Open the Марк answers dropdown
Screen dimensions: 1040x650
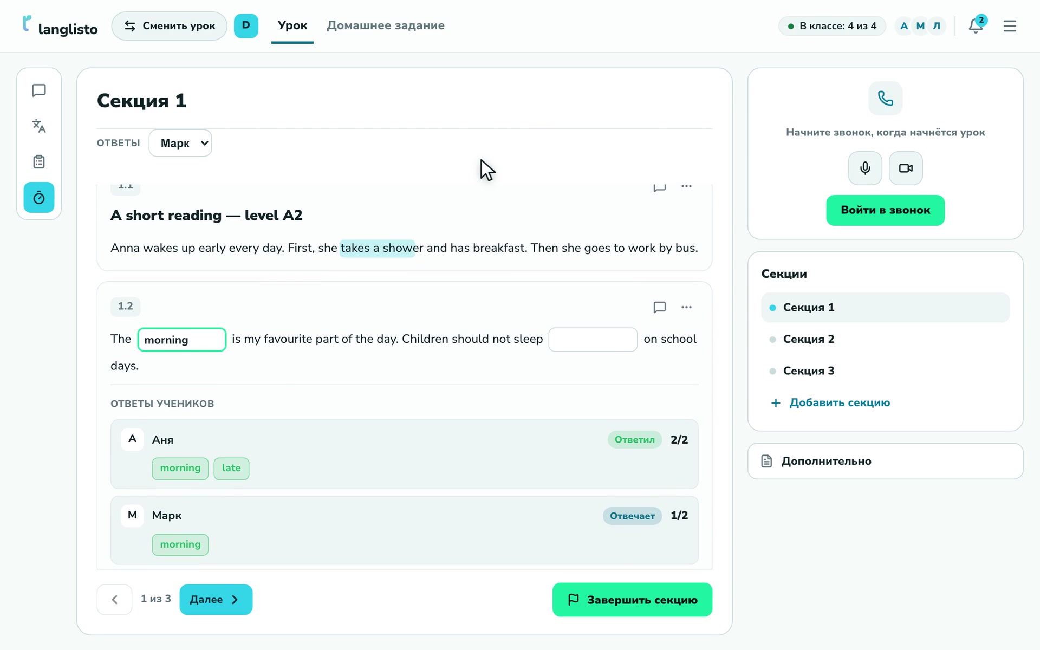(180, 143)
